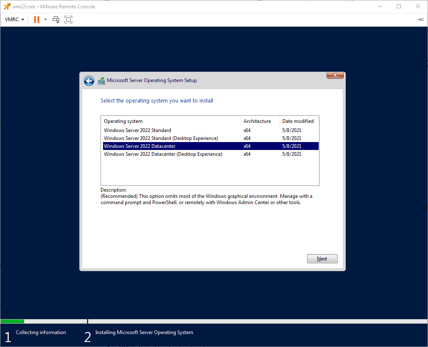Viewport: 428px width, 347px height.
Task: Collapse the toolbar using the double-chevron icon
Action: pyautogui.click(x=420, y=19)
